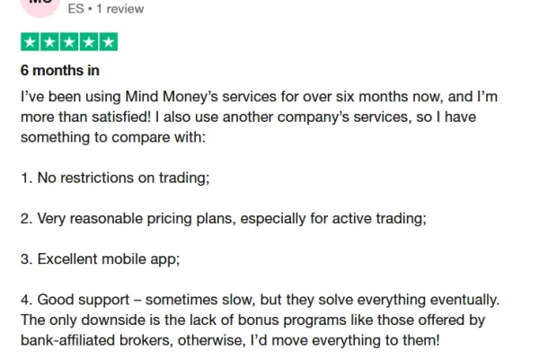Image resolution: width=539 pixels, height=359 pixels.
Task: Click the "1 review" count text
Action: 120,8
